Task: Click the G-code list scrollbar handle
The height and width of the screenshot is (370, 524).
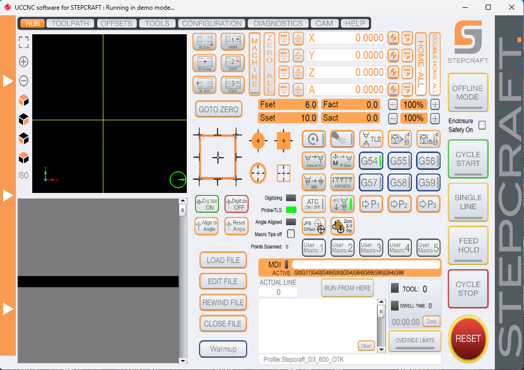Action: point(183,210)
